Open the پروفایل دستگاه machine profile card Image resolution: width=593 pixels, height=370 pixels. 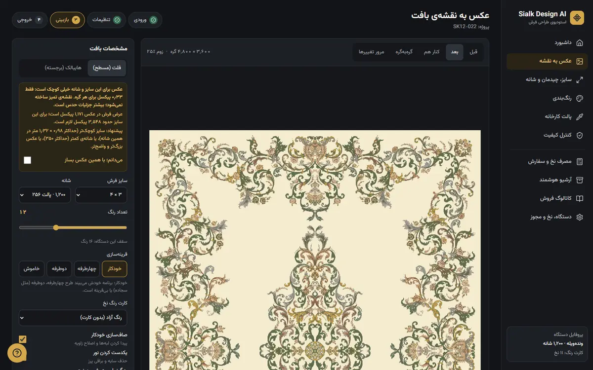click(x=547, y=343)
